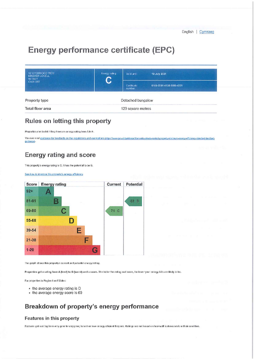Click the property address in blue box
254x359 pixels.
41,77
